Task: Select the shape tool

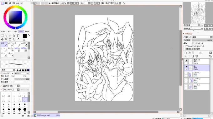Action: [14, 36]
